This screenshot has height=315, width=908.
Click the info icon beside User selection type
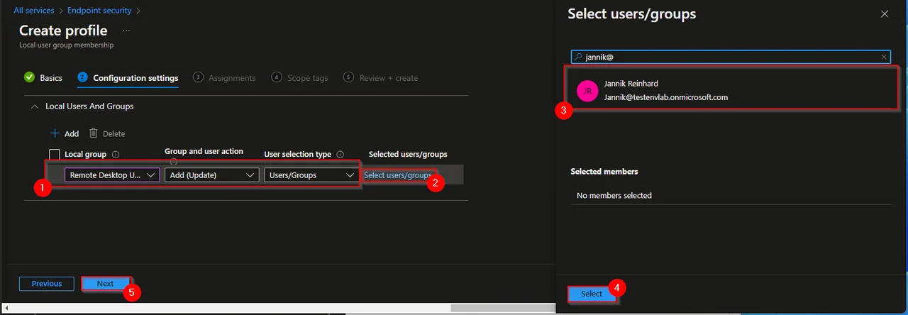[340, 154]
